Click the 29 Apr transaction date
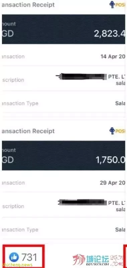Screen dimensions: 127x268 tap(112, 183)
